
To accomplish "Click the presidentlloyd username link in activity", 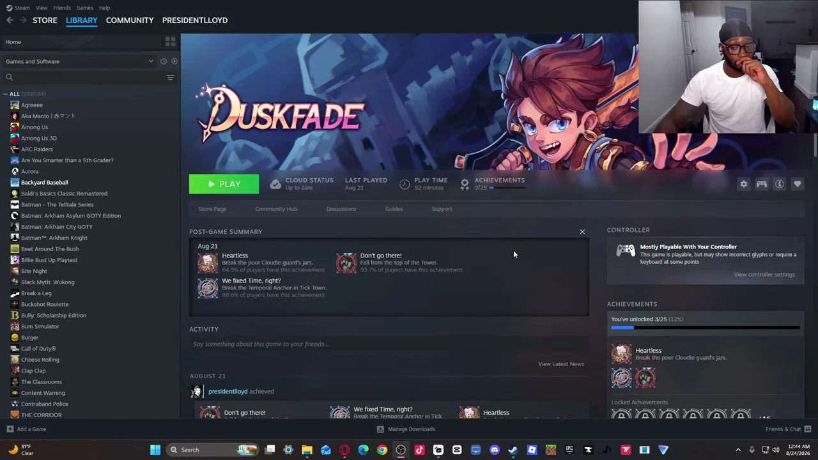I will 228,392.
